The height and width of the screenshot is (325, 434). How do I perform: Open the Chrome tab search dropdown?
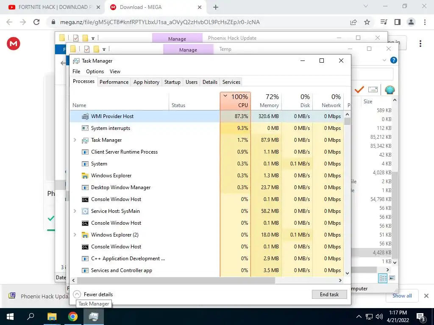pyautogui.click(x=366, y=6)
